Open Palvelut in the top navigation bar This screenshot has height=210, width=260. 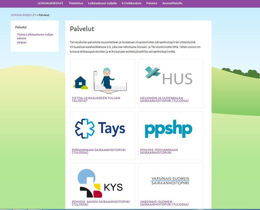point(152,3)
